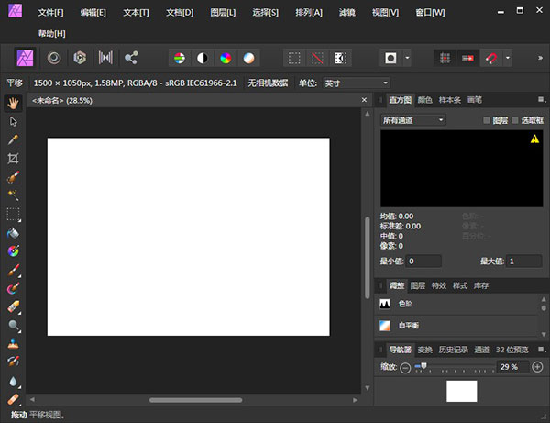Viewport: 550px width, 423px height.
Task: Select the Selection Brush tool
Action: click(x=14, y=177)
